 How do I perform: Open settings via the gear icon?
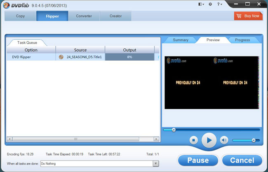coord(210,4)
